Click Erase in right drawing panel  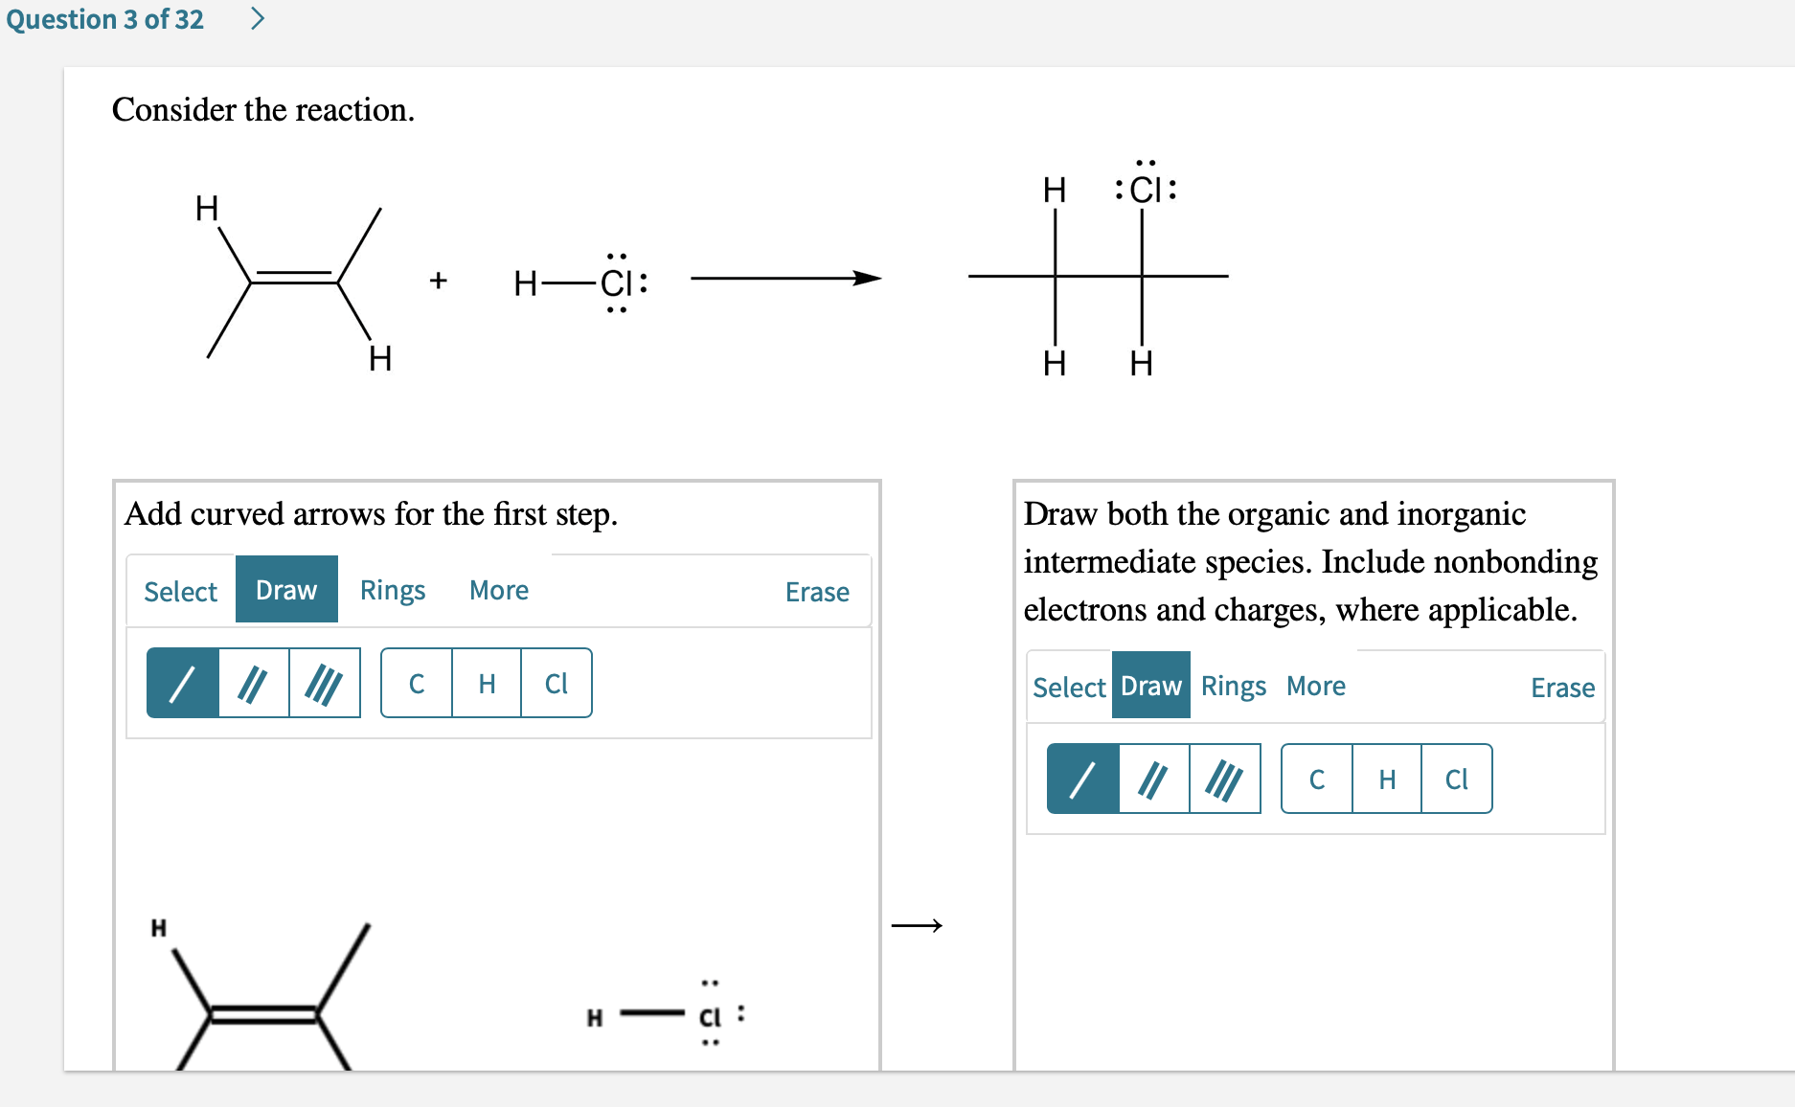click(1562, 687)
